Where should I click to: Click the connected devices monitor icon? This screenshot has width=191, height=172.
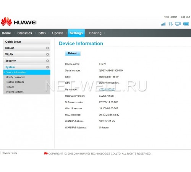(178, 24)
